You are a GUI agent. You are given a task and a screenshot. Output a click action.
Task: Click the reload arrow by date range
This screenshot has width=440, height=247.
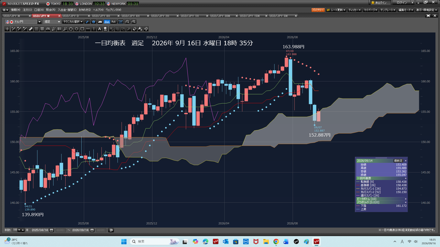[x=111, y=230]
